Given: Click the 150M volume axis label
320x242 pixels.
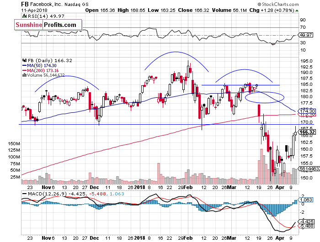Looking at the screenshot, I should click(x=14, y=144).
